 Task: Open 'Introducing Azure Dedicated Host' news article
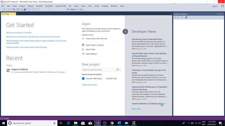pyautogui.click(x=147, y=39)
